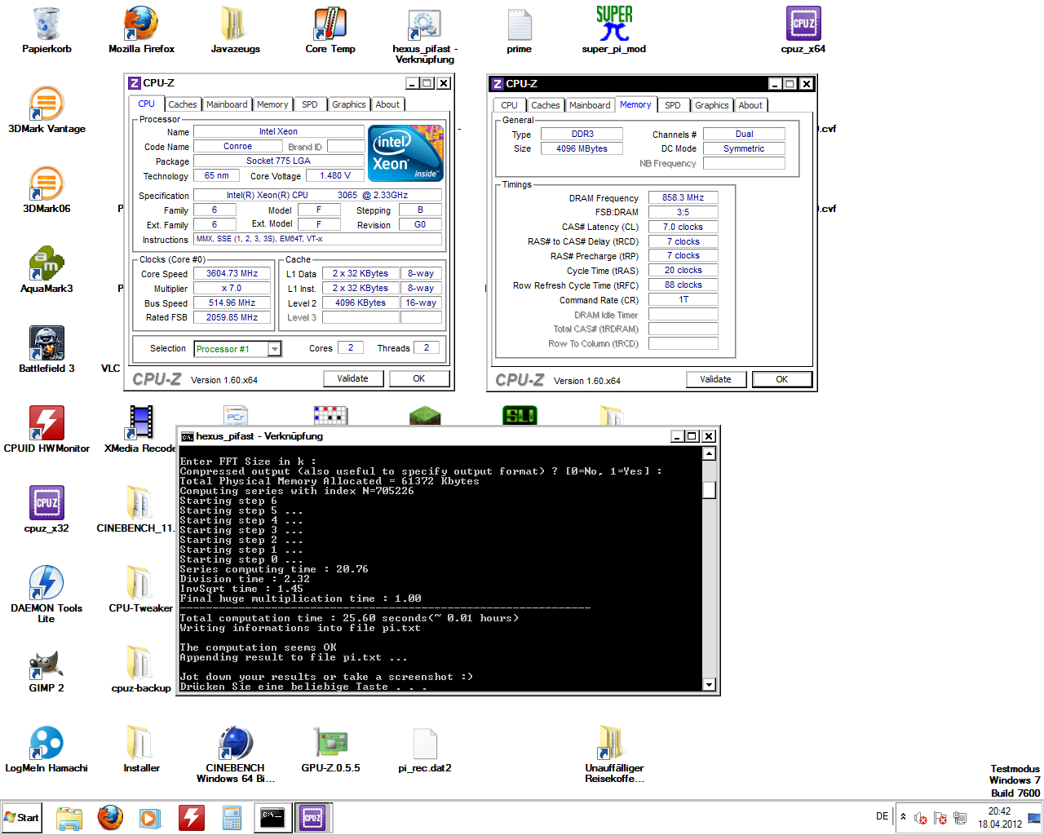Viewport: 1044px width, 835px height.
Task: Click the hexus_pifast console title bar icon
Action: 187,436
